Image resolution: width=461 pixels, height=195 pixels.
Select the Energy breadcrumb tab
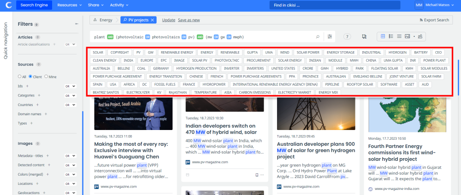[x=103, y=20]
